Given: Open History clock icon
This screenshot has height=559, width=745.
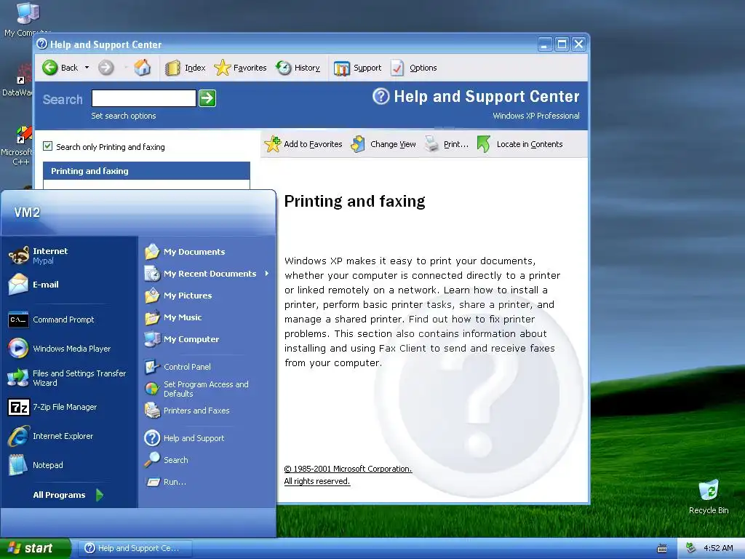Looking at the screenshot, I should pos(284,68).
